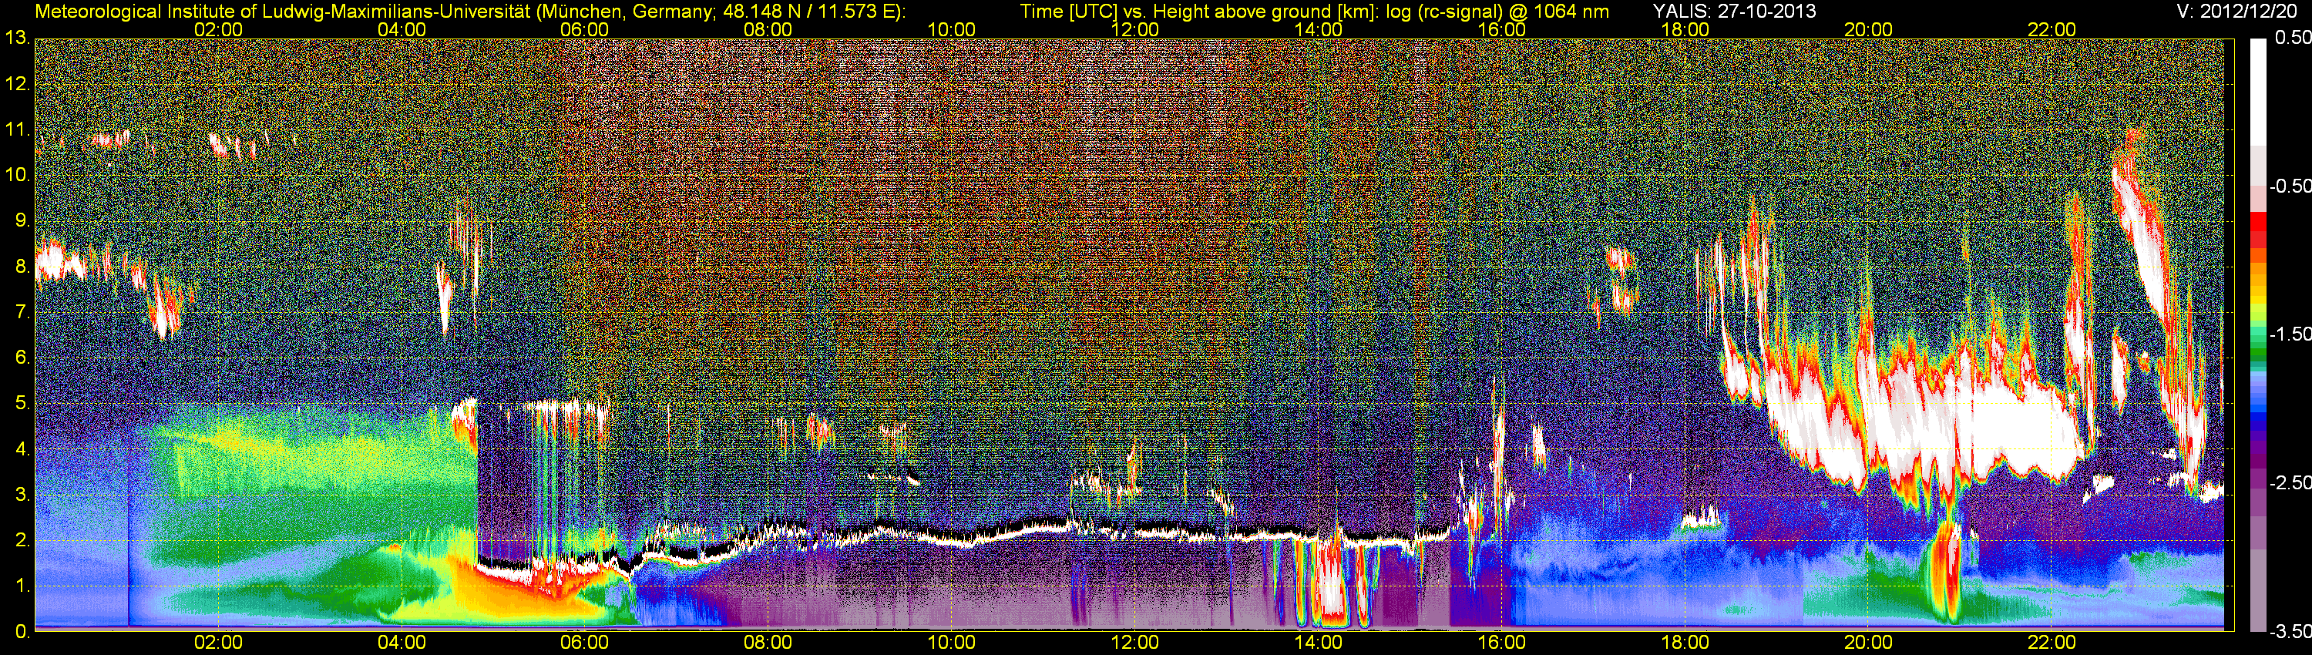Click the 02:00 label on the top time axis
This screenshot has height=655, width=2312.
click(218, 29)
